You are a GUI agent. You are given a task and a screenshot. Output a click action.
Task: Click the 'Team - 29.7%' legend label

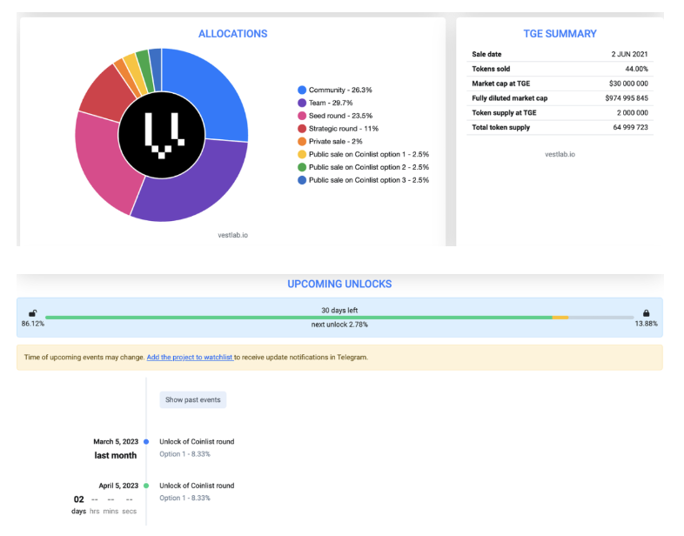coord(331,103)
